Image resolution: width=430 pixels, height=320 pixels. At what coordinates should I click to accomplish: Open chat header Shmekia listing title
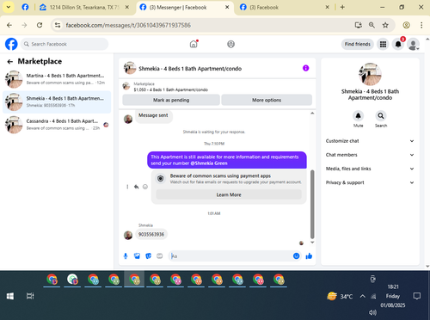click(190, 69)
